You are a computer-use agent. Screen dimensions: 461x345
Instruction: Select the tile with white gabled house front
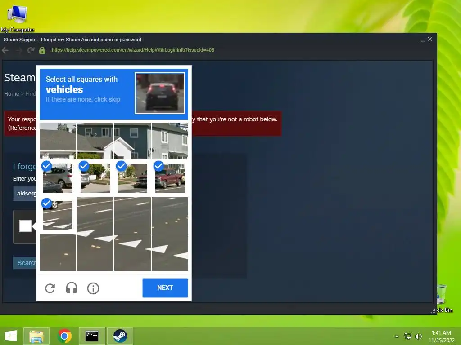(133, 141)
